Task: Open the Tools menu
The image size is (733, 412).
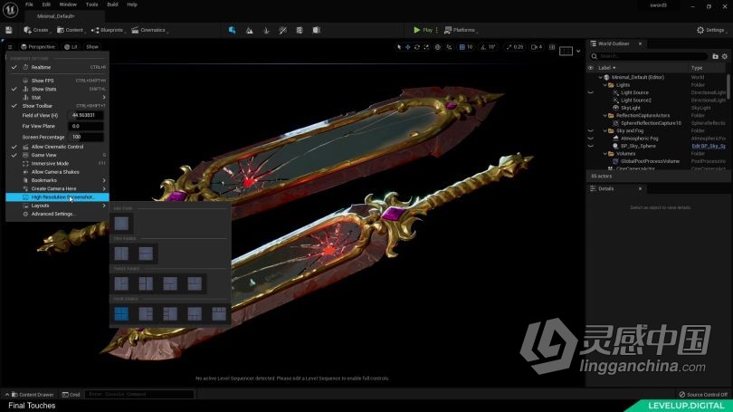Action: click(x=91, y=5)
